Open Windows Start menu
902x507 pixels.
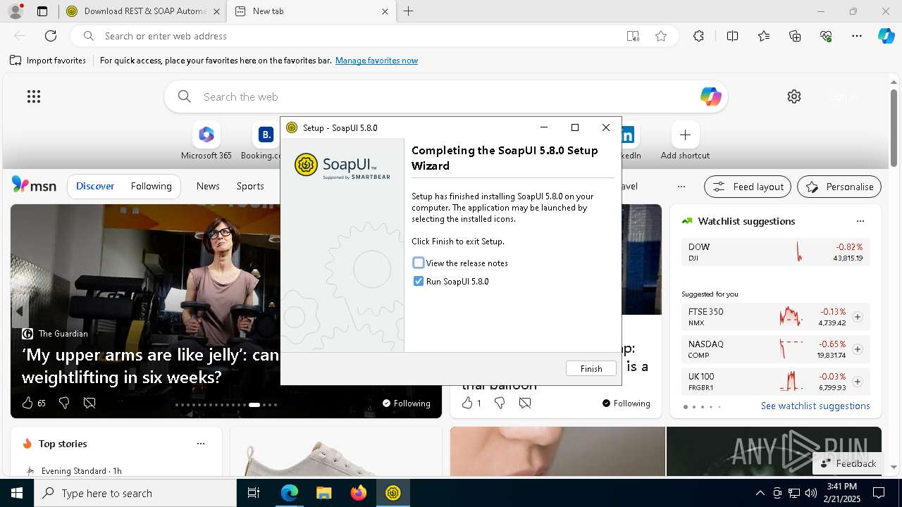click(x=17, y=493)
